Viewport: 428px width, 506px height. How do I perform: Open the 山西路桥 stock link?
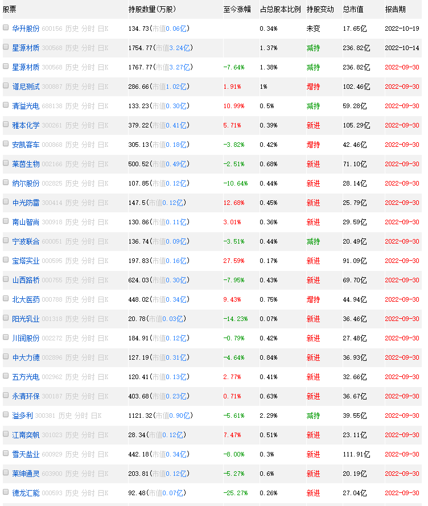click(26, 281)
